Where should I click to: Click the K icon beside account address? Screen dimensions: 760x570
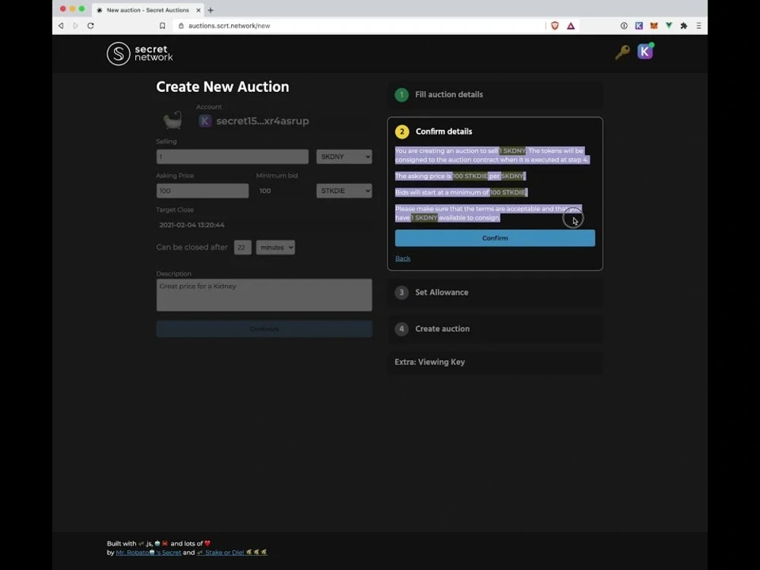click(205, 121)
